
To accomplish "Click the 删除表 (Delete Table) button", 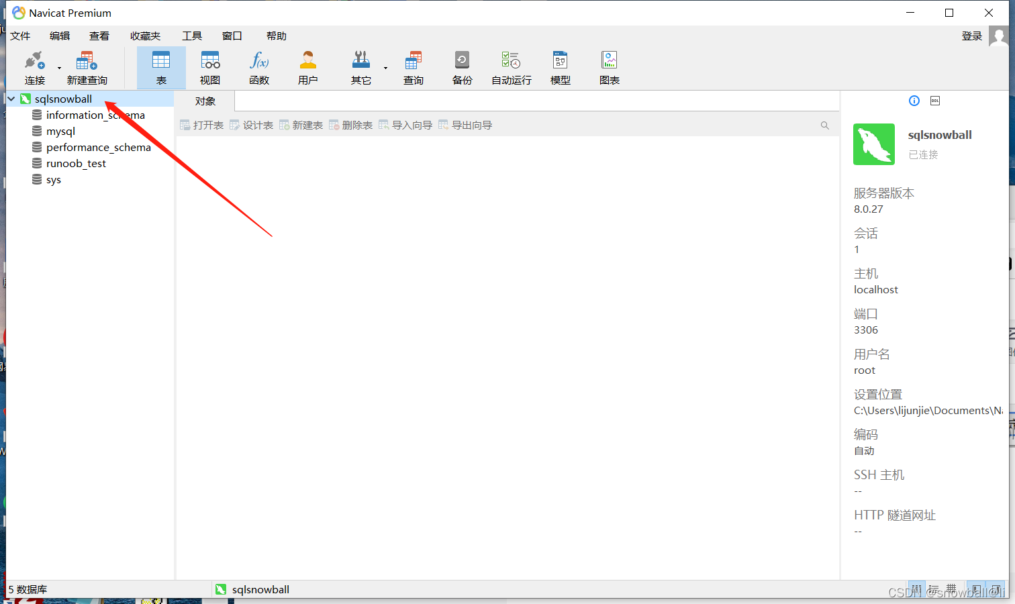I will click(x=351, y=125).
